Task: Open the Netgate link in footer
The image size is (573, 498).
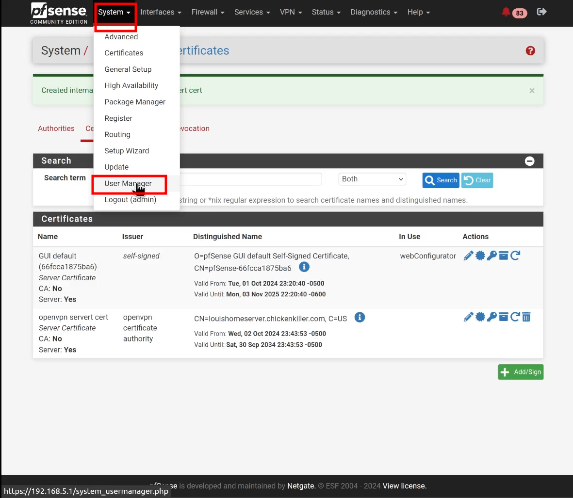Action: click(301, 486)
